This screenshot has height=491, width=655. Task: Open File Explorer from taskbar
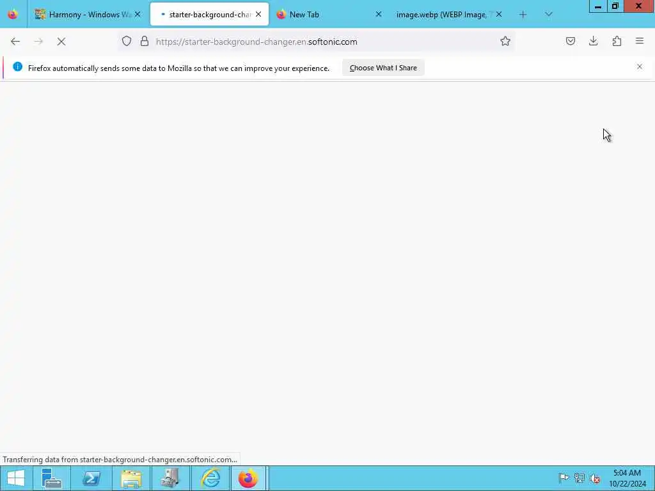(x=131, y=478)
